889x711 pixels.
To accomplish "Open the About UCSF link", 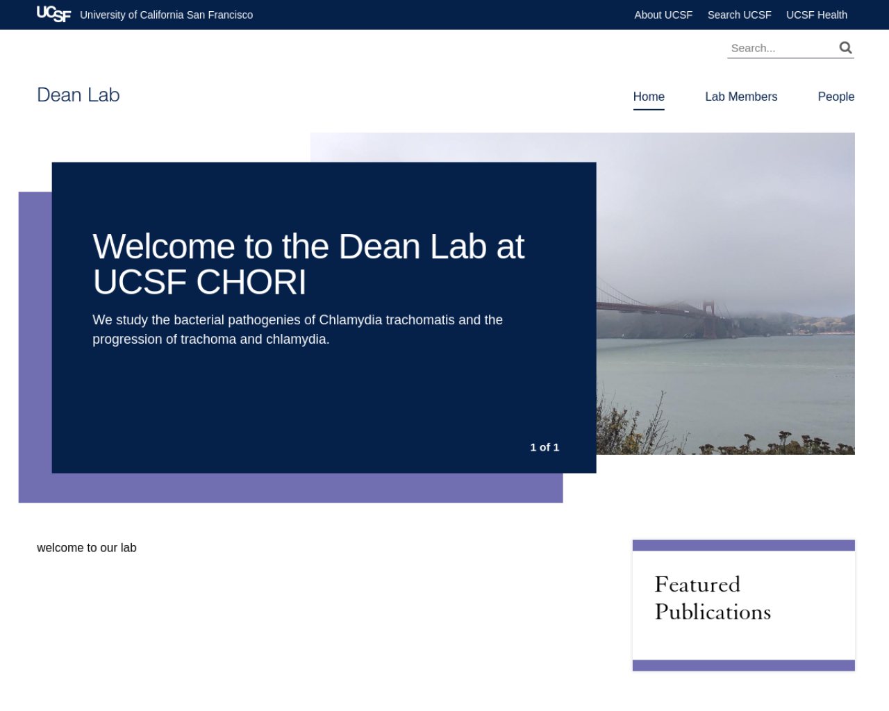I will (x=663, y=15).
